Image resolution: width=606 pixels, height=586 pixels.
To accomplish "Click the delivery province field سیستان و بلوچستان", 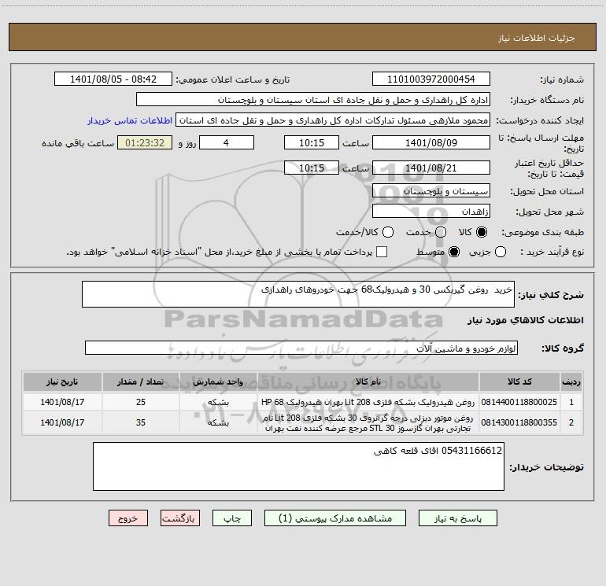I will [431, 191].
